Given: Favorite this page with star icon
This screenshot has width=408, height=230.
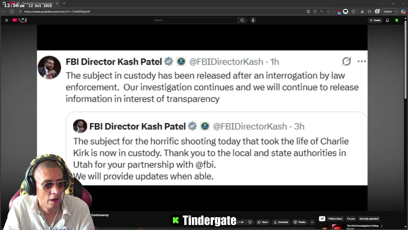Looking at the screenshot, I should (x=329, y=11).
